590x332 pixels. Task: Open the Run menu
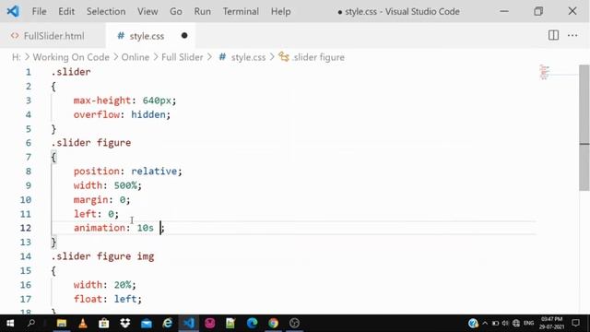(203, 11)
